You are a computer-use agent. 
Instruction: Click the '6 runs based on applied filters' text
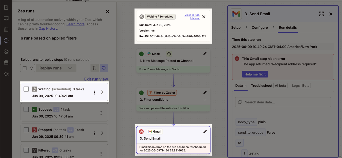click(49, 38)
